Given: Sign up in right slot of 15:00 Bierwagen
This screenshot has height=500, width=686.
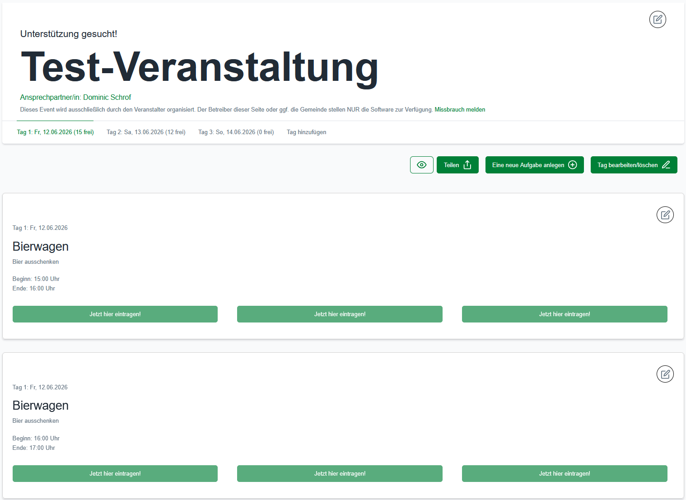Looking at the screenshot, I should click(565, 314).
